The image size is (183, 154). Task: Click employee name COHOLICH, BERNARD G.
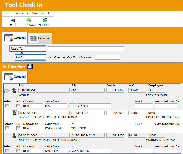pos(163,117)
